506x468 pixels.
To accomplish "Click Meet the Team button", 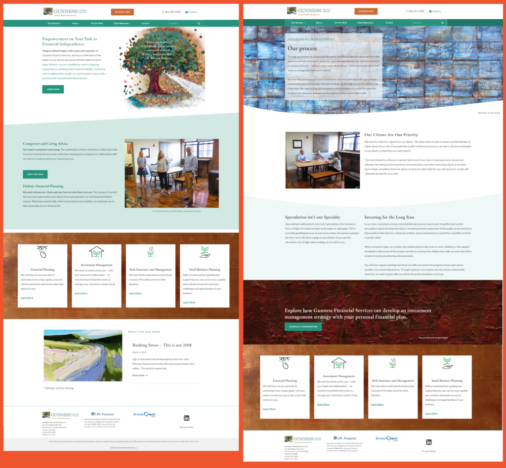I will pyautogui.click(x=35, y=174).
